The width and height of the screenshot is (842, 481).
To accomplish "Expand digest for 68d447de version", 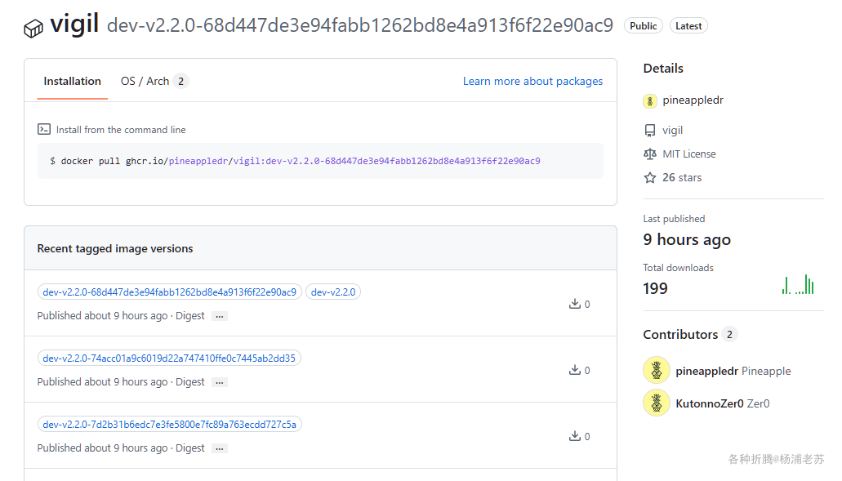I will (x=219, y=316).
